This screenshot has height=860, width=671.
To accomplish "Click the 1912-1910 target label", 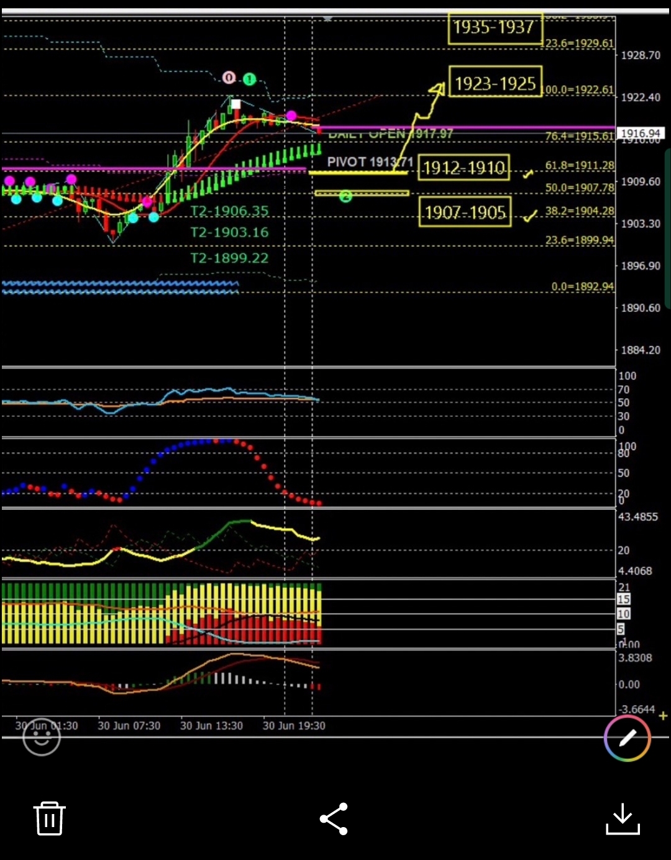I will [x=463, y=168].
